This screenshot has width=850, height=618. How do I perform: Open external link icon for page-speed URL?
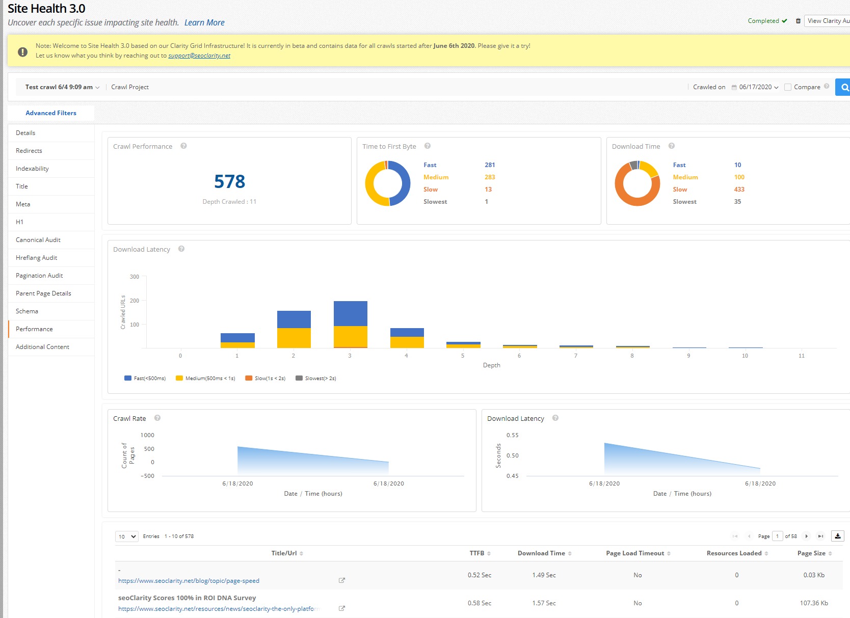coord(342,580)
